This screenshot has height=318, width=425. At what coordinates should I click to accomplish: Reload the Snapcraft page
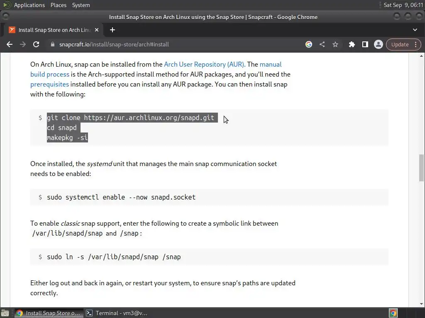tap(36, 44)
